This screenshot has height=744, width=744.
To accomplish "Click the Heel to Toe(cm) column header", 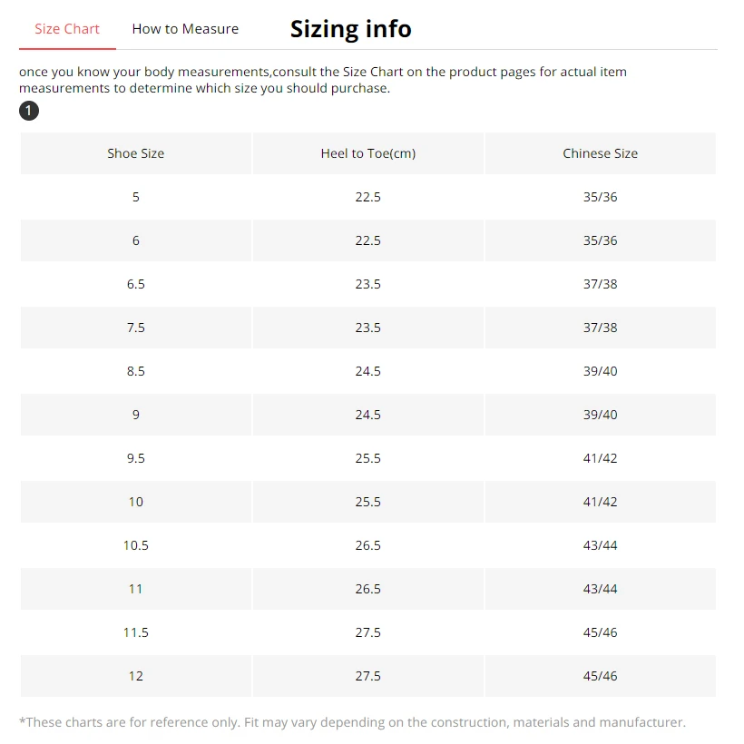I will click(x=367, y=153).
